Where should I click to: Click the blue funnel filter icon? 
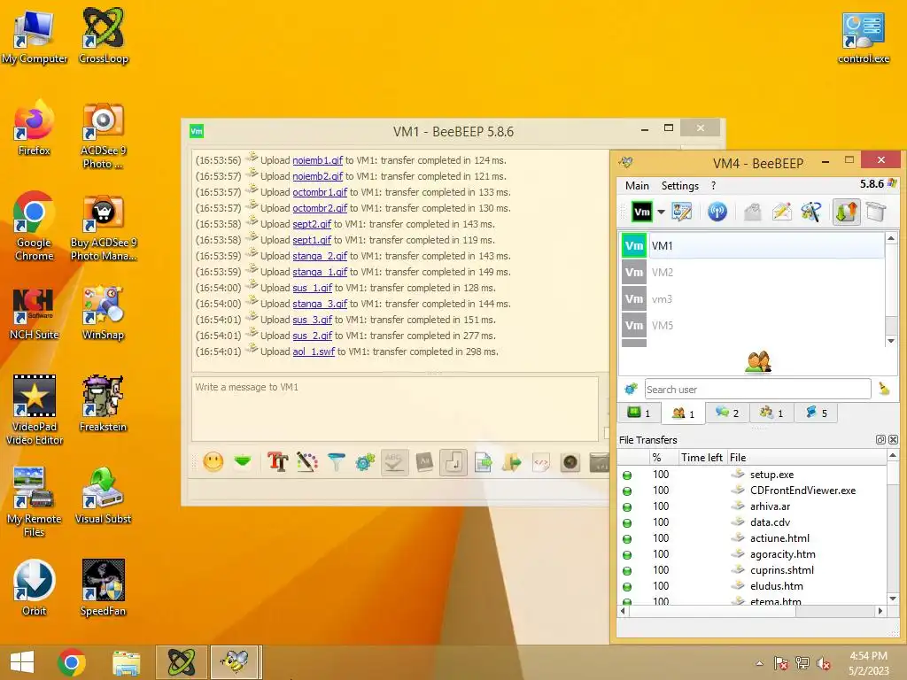click(x=336, y=462)
